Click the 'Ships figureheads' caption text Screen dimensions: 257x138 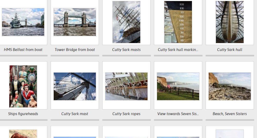point(23,114)
